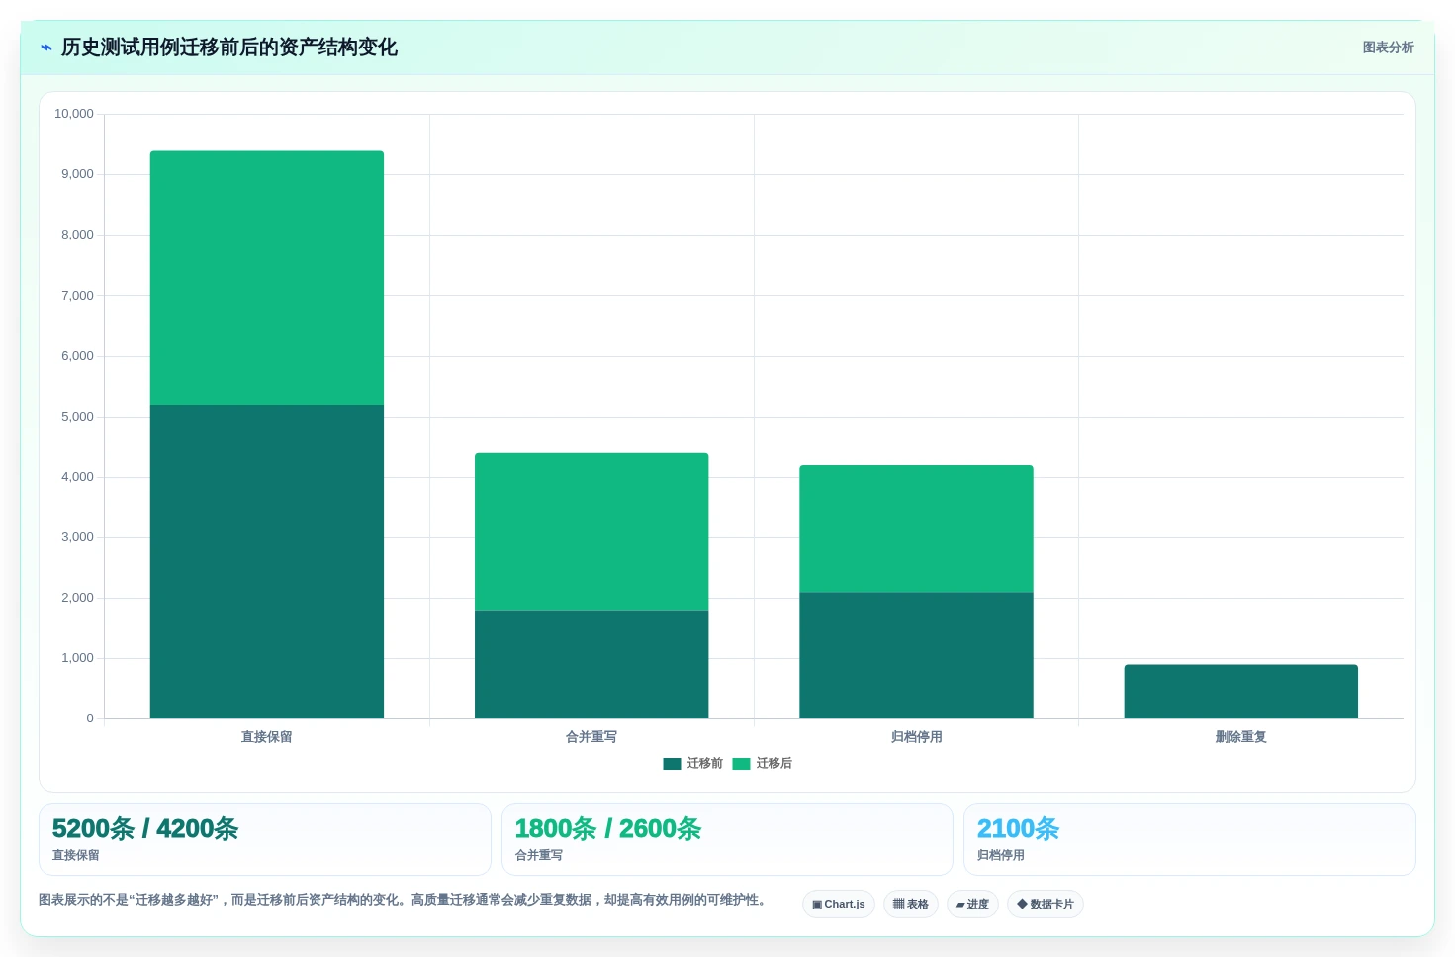Click the 1800条 / 2600条 stat card
1455x957 pixels.
(x=727, y=839)
